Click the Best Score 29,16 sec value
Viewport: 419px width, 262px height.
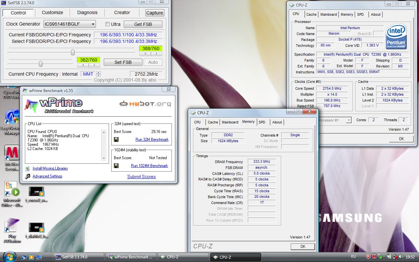(159, 131)
